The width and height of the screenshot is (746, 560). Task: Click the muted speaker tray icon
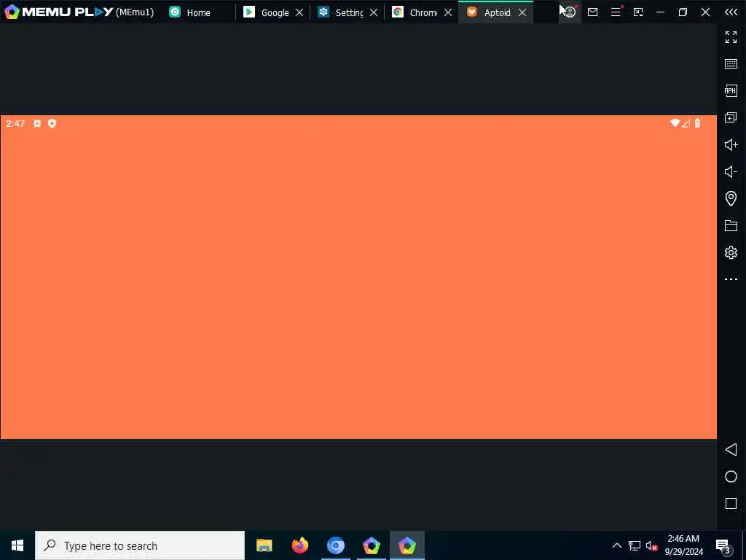pos(651,545)
